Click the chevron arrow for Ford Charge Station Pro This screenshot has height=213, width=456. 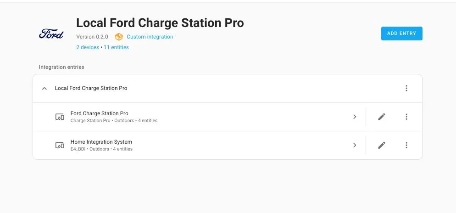[355, 117]
